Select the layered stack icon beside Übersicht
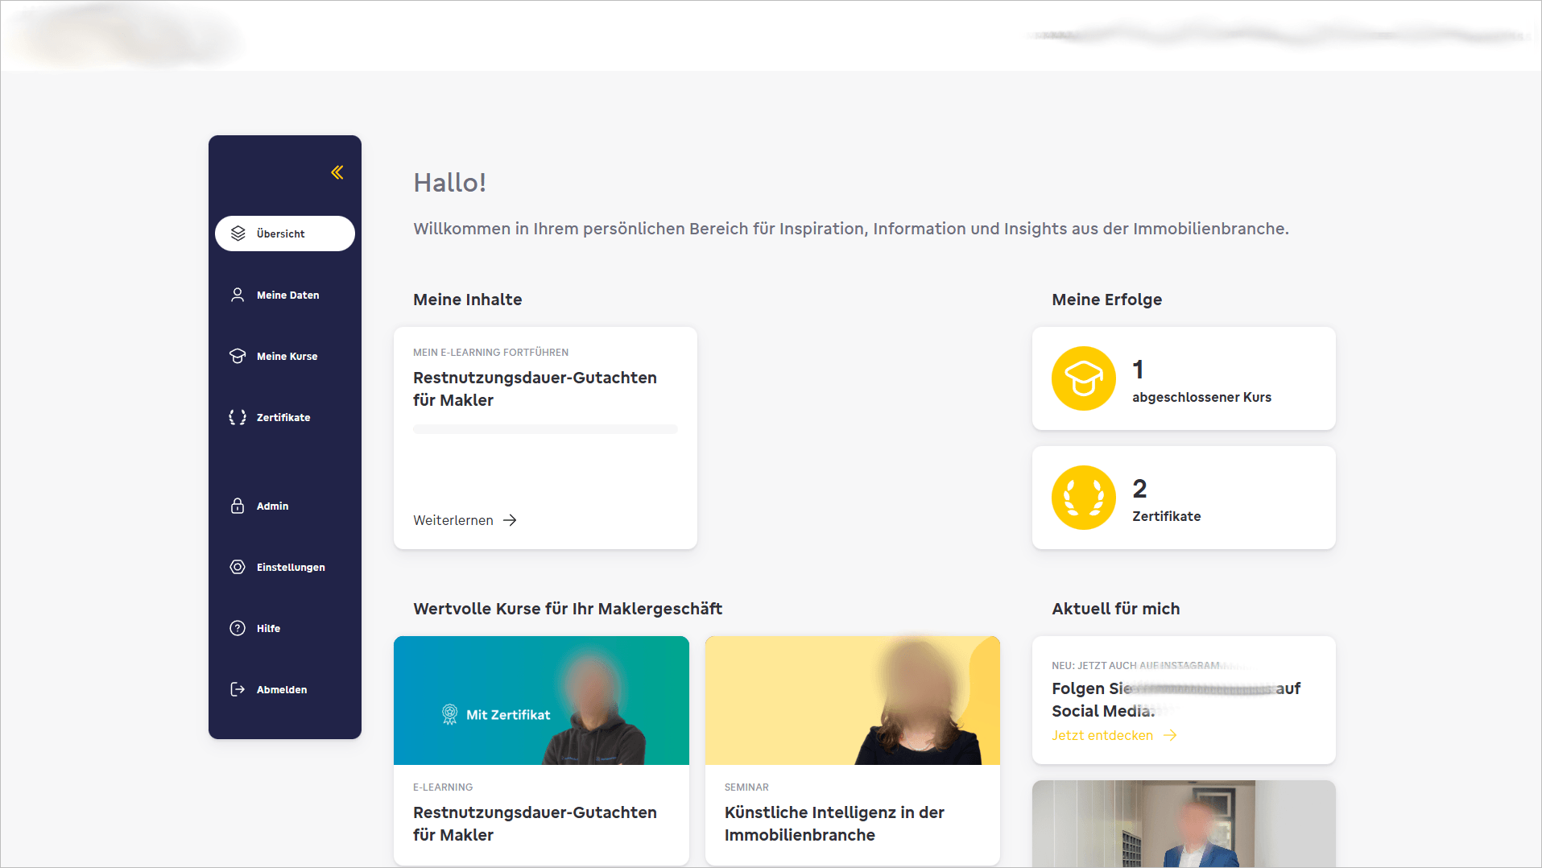 coord(237,234)
